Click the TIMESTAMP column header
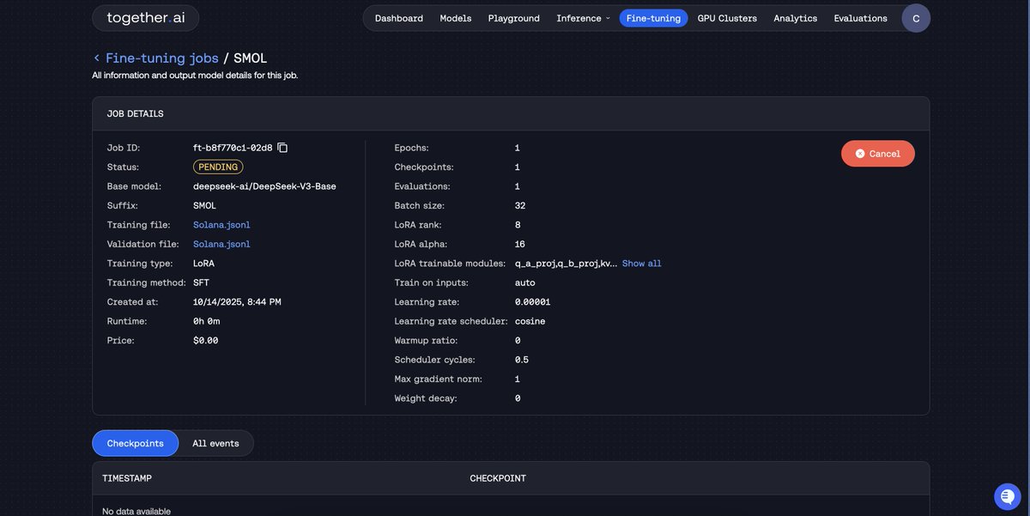This screenshot has width=1030, height=516. (127, 478)
